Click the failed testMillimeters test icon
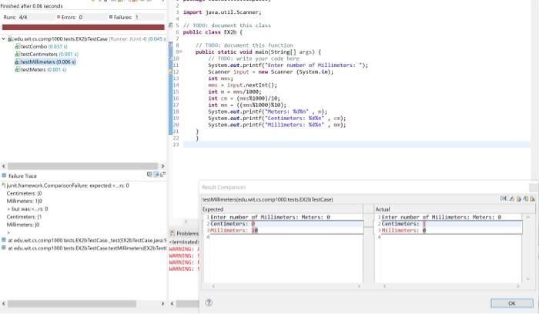 point(18,62)
